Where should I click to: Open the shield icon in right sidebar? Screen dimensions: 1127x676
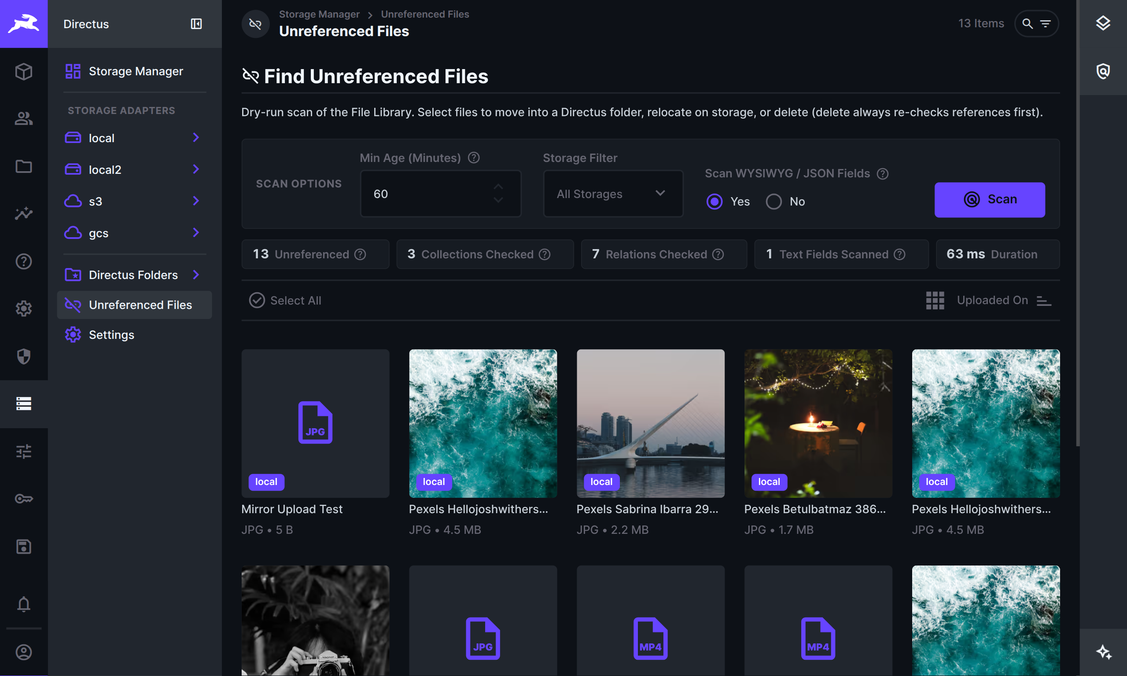pos(1103,72)
